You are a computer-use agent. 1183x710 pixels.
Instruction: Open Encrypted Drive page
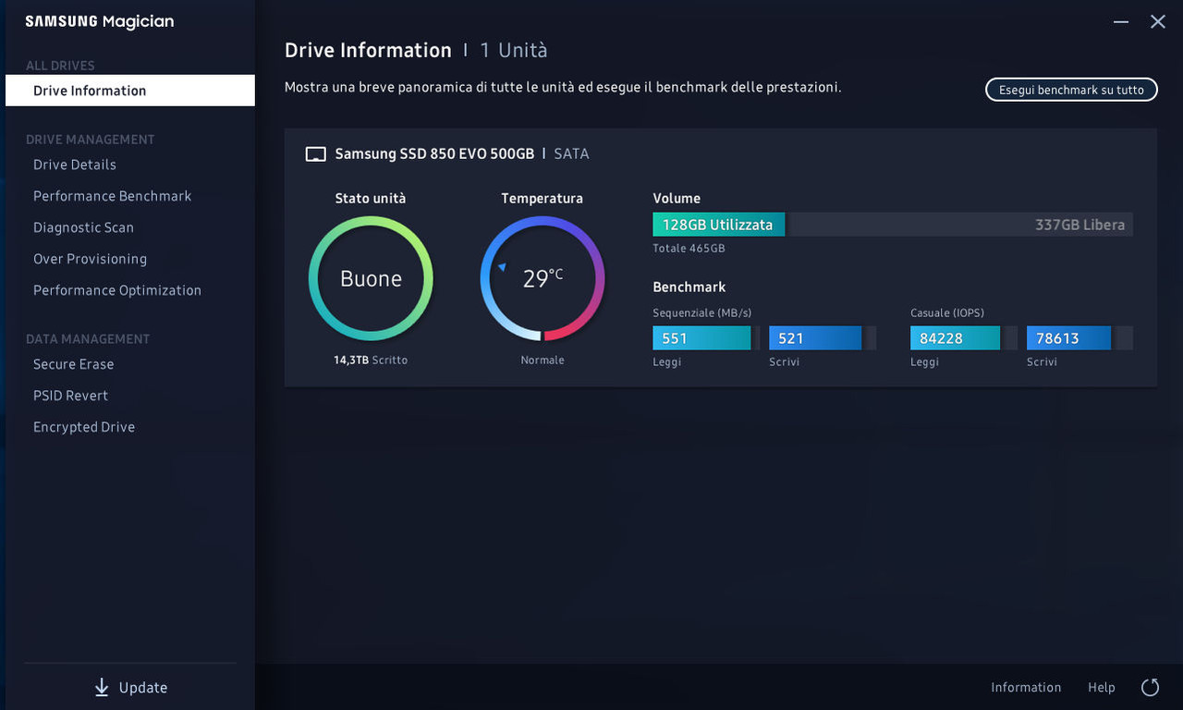coord(84,427)
